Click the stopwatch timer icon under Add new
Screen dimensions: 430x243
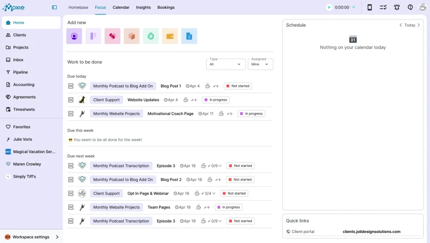[x=150, y=36]
